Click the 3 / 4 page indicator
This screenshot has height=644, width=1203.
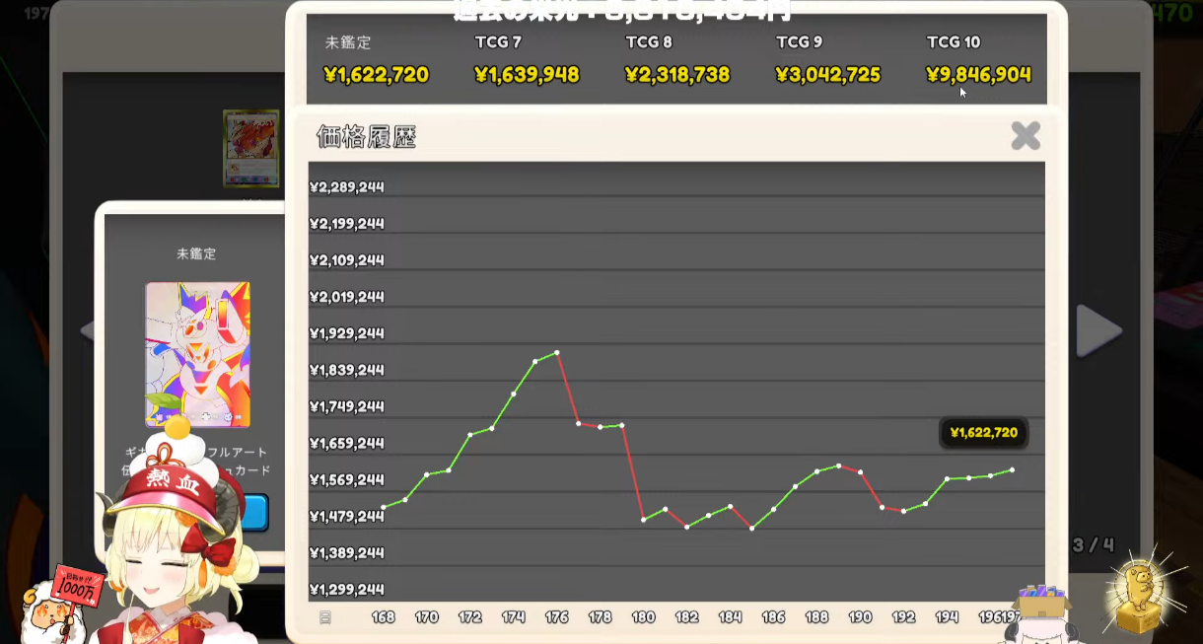coord(1094,544)
